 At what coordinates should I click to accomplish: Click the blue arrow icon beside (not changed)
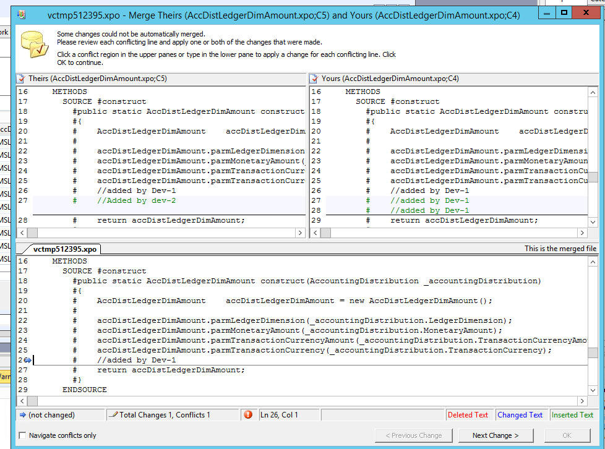tap(22, 415)
